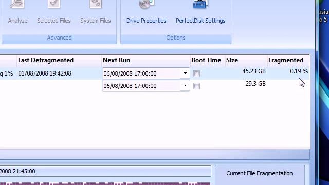Enable Boot Time for 45.23 GB drive

tap(196, 73)
